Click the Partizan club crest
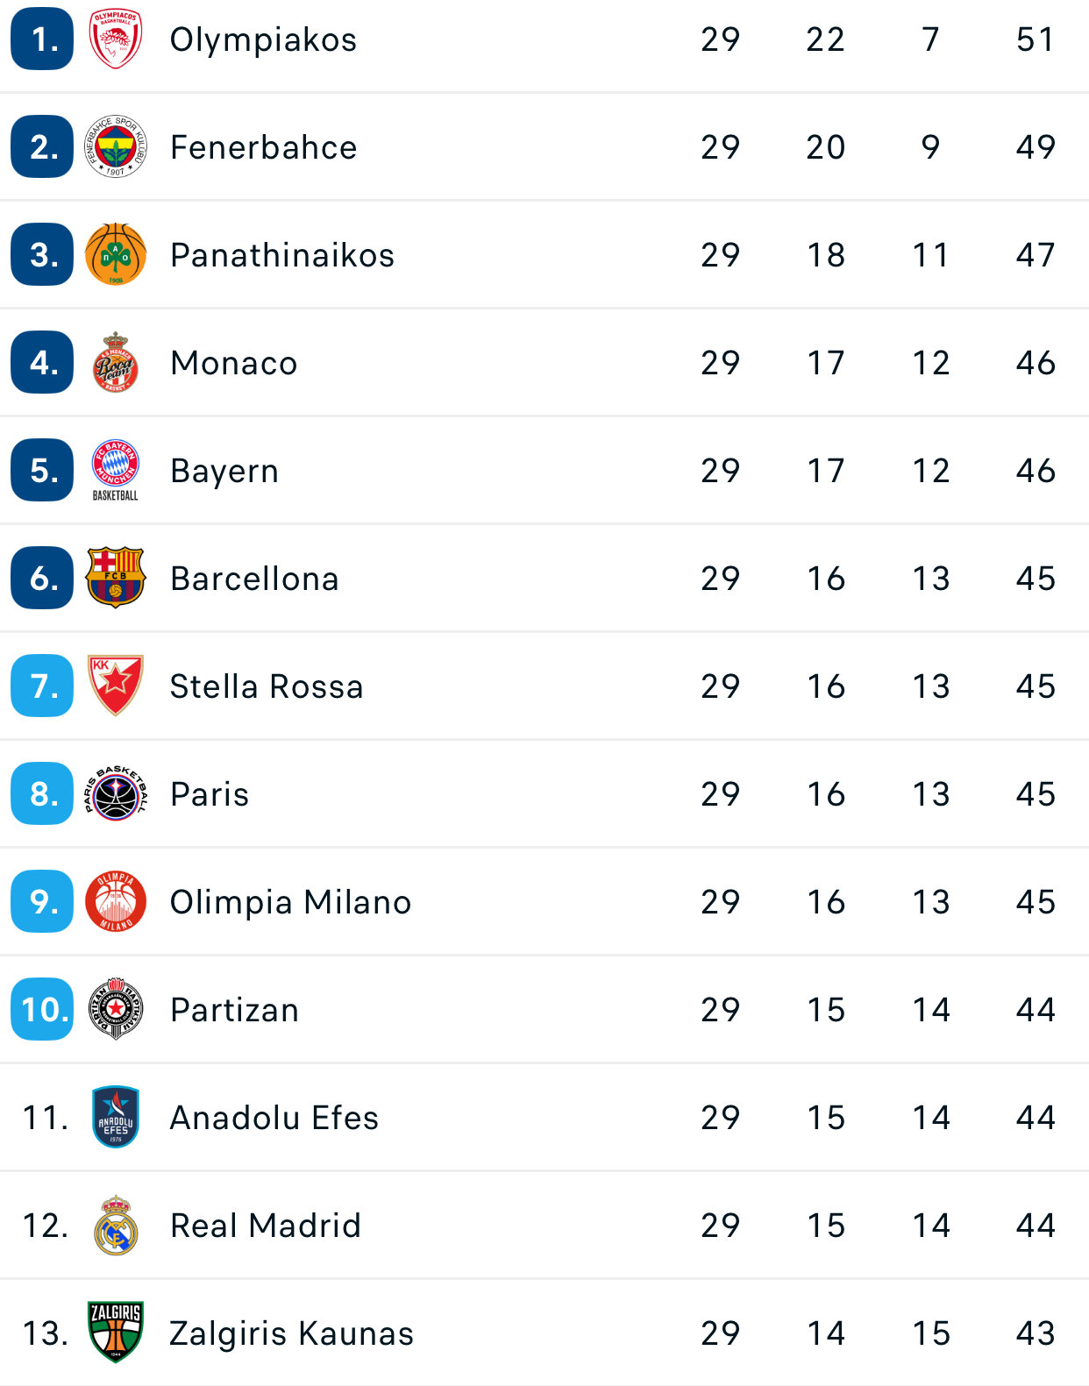Image resolution: width=1089 pixels, height=1386 pixels. (x=116, y=1009)
